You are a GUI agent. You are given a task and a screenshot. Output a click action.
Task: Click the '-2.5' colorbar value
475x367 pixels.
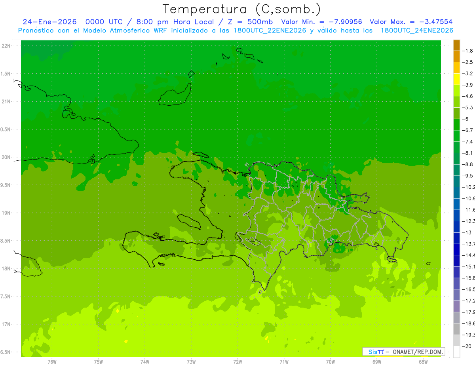pyautogui.click(x=467, y=62)
